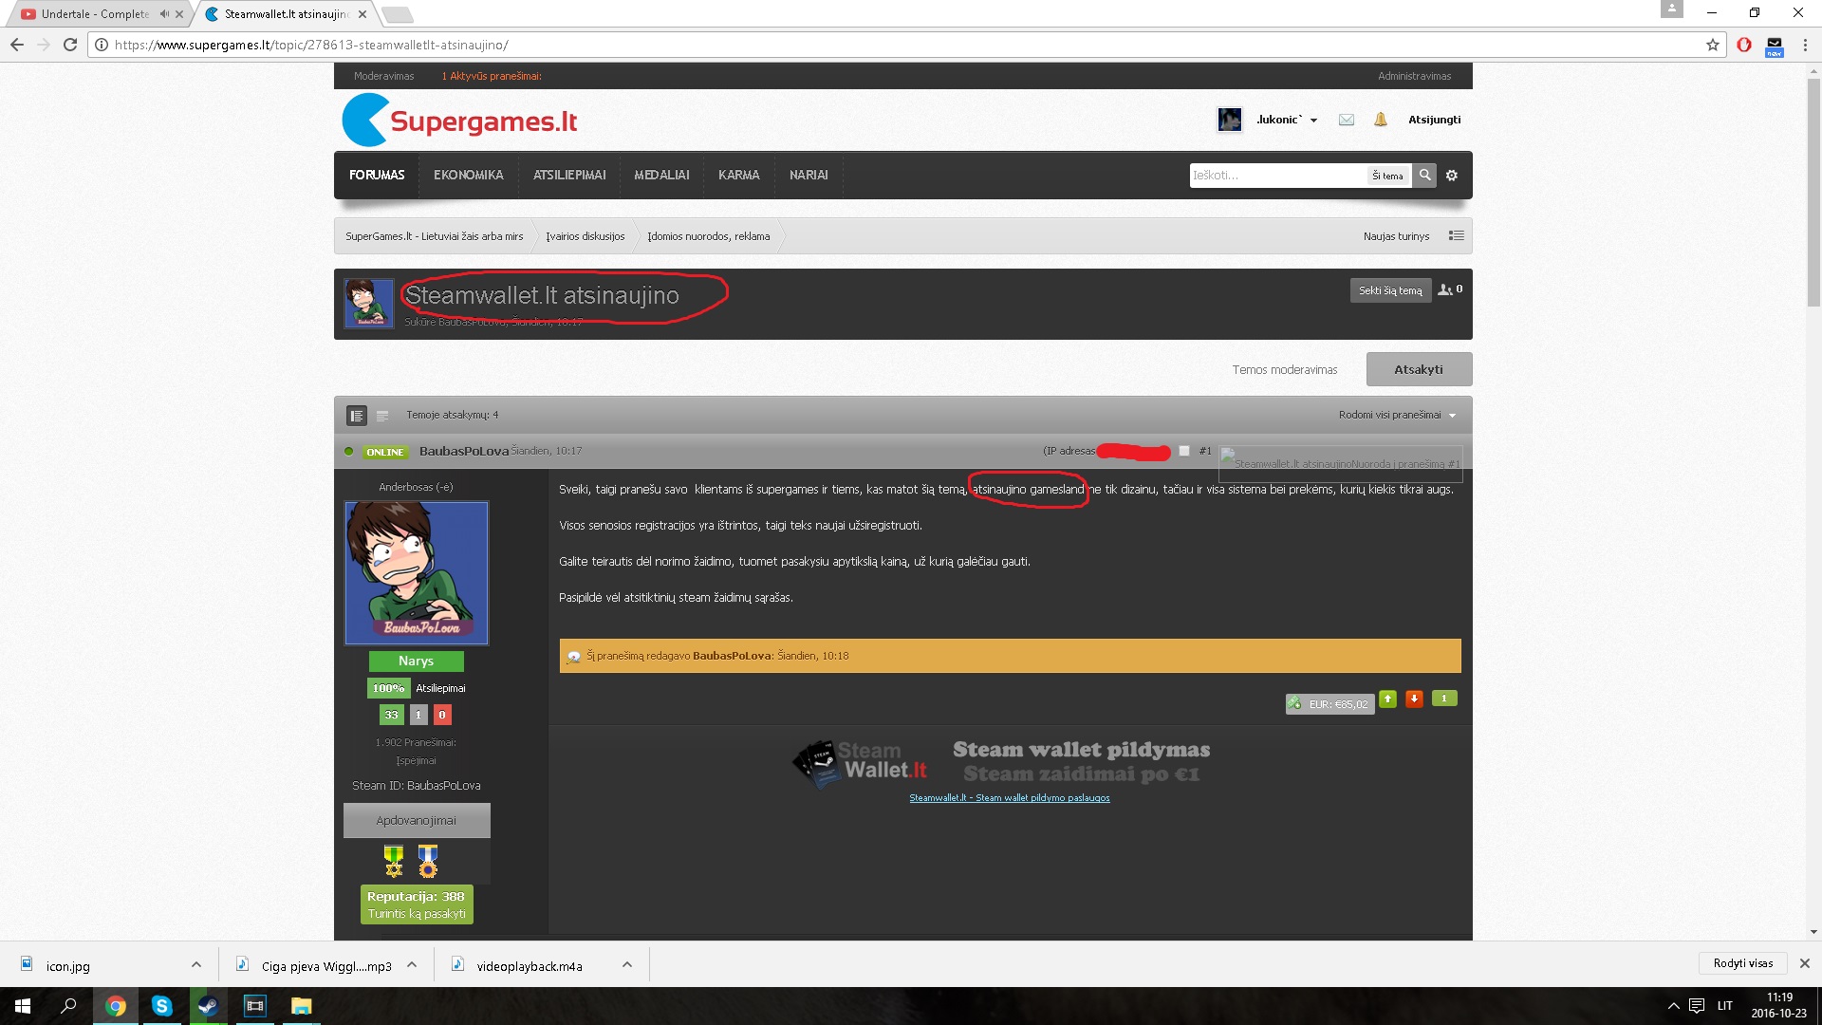
Task: Expand options for icon.jpg download
Action: coord(196,964)
